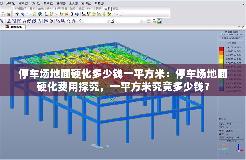The image size is (246, 160).
Task: Click the 3D cube contour result icon
Action: [x=109, y=14]
